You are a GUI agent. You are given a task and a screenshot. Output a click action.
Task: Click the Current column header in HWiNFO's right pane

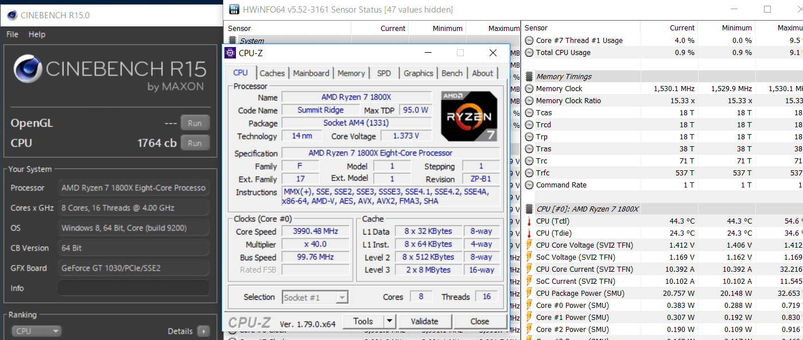pos(669,28)
